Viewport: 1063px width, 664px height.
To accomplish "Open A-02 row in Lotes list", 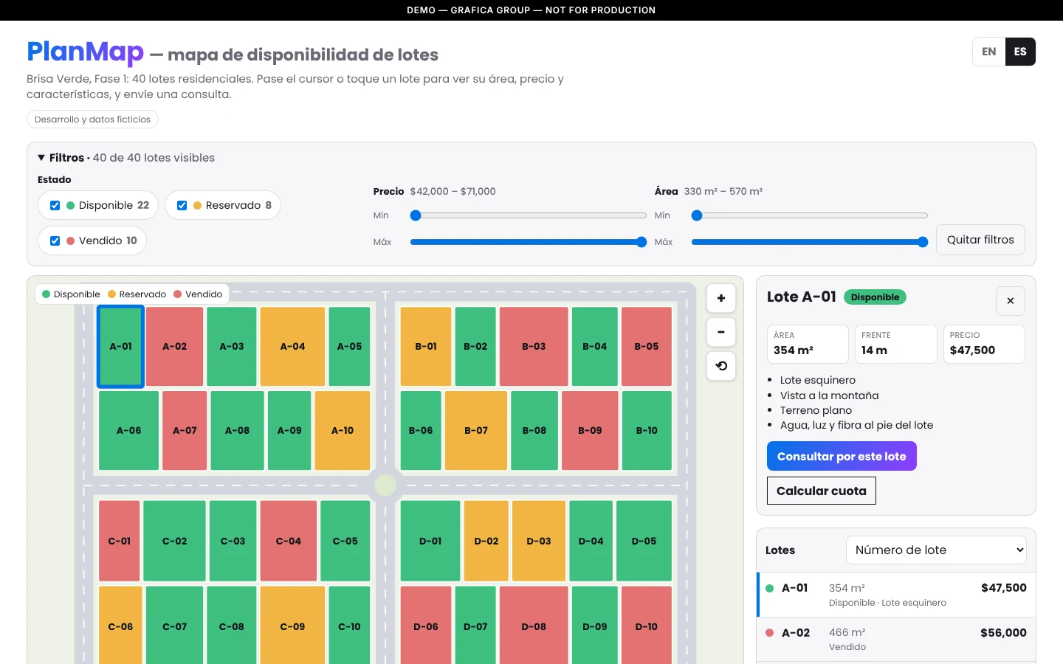I will click(x=897, y=639).
